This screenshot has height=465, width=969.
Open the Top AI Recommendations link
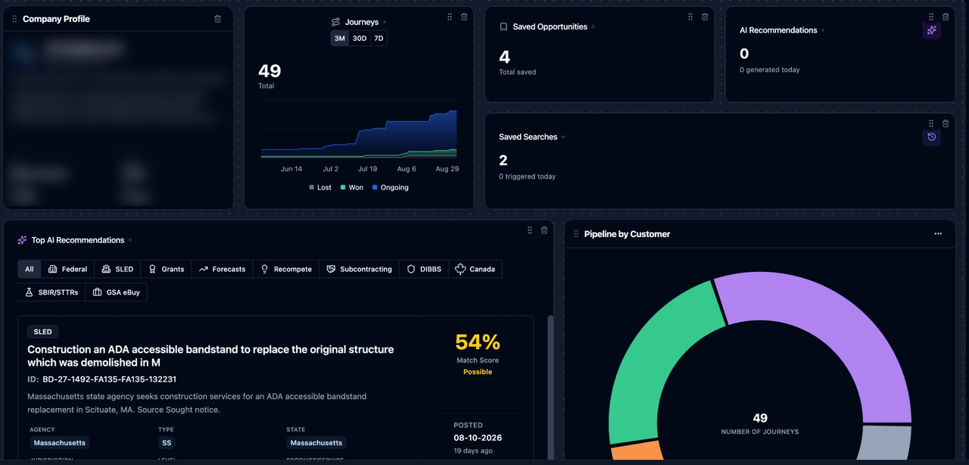click(82, 240)
